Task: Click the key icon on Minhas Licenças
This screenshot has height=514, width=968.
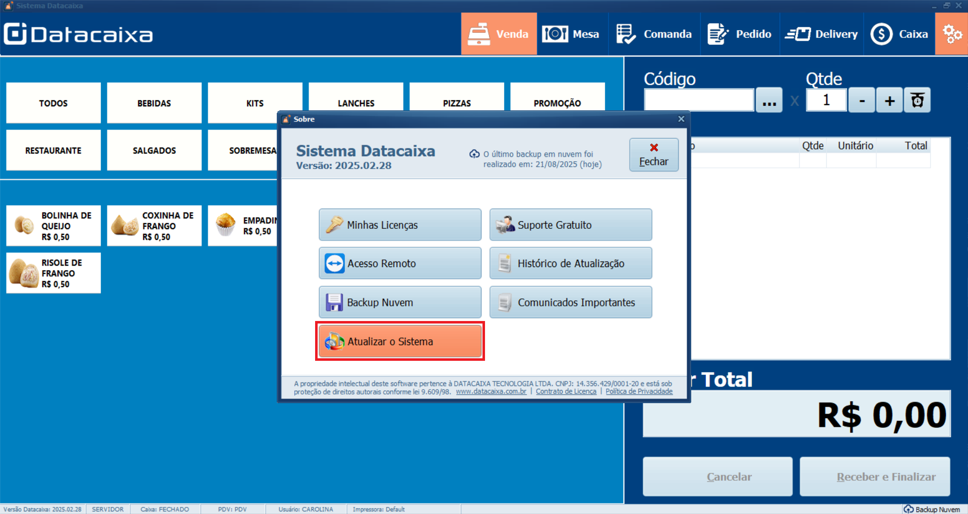Action: (x=335, y=225)
